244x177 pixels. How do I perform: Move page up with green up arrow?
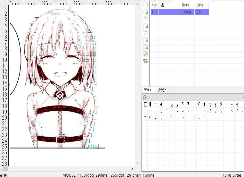click(x=145, y=40)
